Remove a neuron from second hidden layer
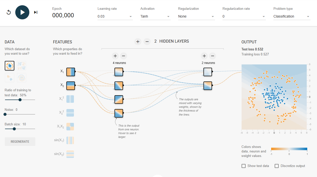The height and width of the screenshot is (177, 317). point(213,56)
